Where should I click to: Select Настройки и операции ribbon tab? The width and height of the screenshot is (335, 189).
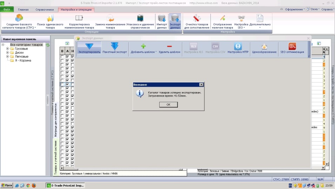(76, 9)
